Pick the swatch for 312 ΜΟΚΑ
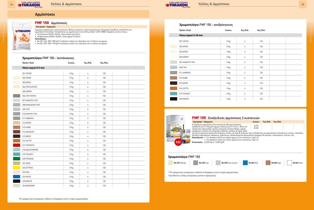Viewport: 314px width, 210px height. tap(17, 123)
